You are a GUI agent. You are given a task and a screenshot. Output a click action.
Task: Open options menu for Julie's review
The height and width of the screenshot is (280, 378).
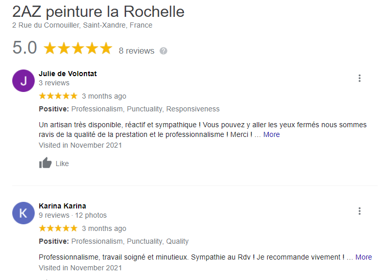tap(360, 78)
